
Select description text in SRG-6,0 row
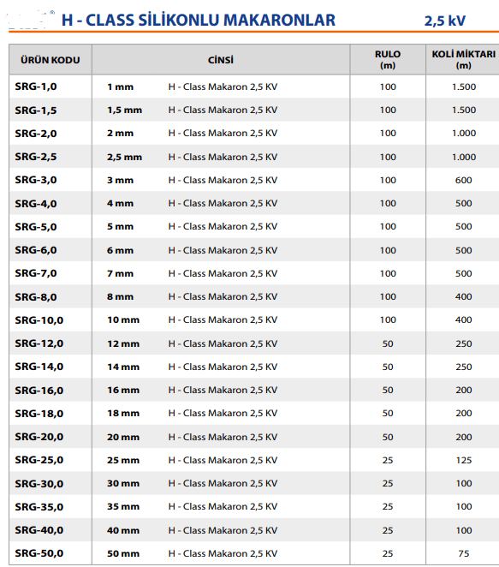tap(223, 250)
